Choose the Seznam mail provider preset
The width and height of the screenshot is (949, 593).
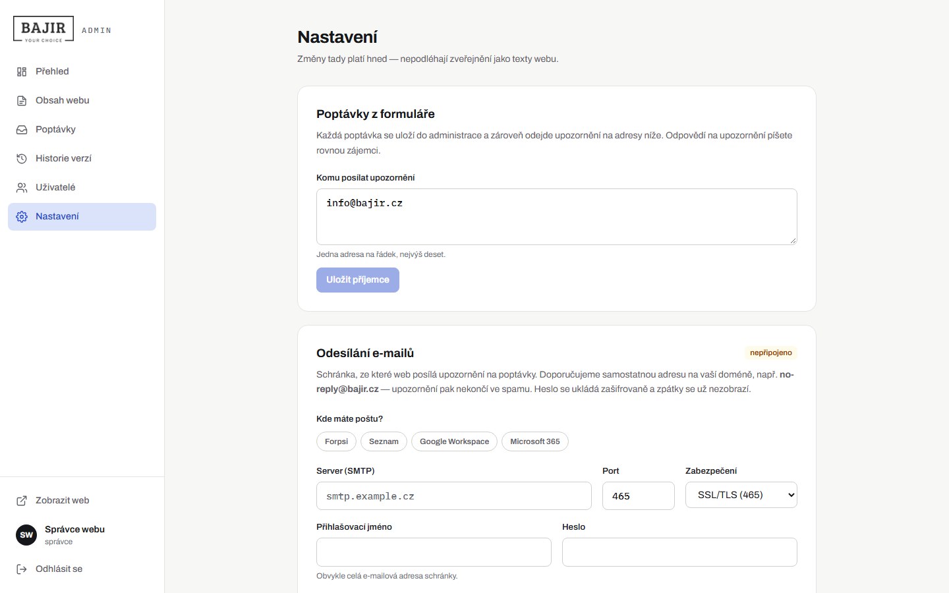tap(384, 441)
